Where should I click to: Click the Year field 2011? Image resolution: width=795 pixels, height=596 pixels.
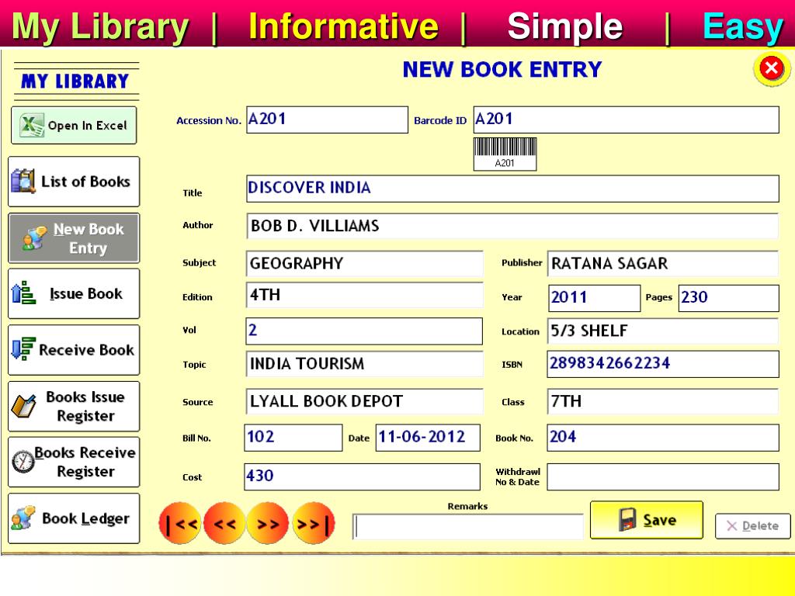pyautogui.click(x=594, y=298)
